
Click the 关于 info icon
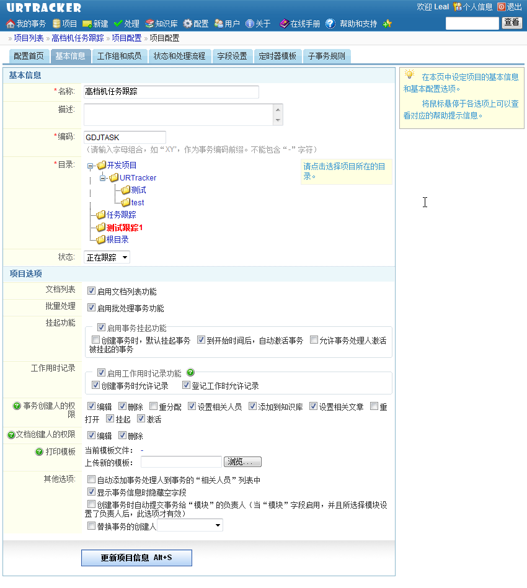point(250,24)
